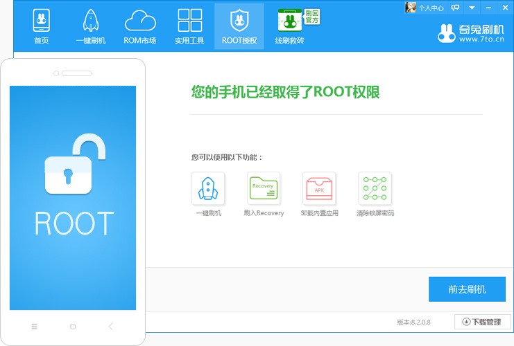Expand the title bar dropdown arrow menu
The height and width of the screenshot is (346, 514).
[x=472, y=8]
